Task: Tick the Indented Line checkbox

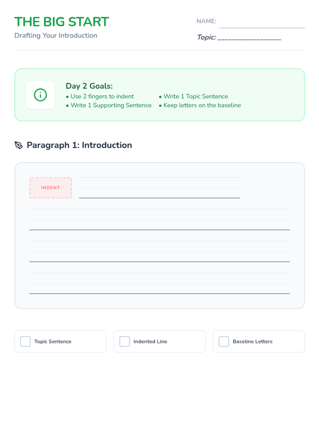Action: [x=125, y=341]
